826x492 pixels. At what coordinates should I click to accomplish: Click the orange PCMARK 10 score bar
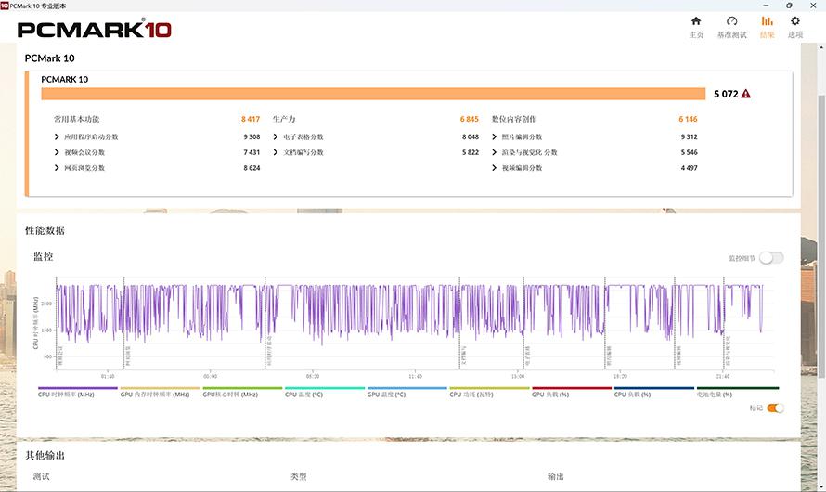pos(373,94)
